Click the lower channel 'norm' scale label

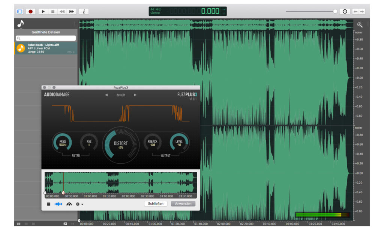pyautogui.click(x=358, y=128)
